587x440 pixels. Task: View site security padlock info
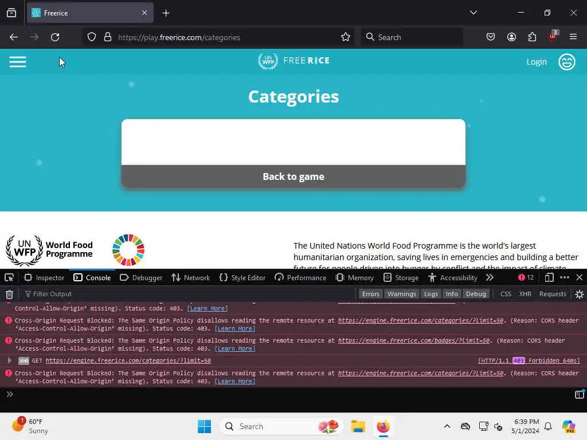108,37
